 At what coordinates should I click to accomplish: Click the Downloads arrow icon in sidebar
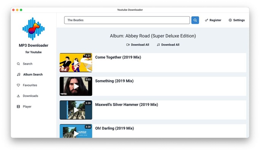click(18, 96)
